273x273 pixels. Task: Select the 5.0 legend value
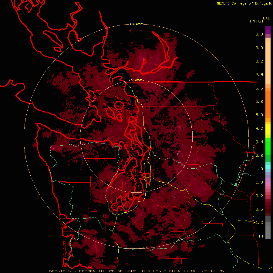(259, 115)
